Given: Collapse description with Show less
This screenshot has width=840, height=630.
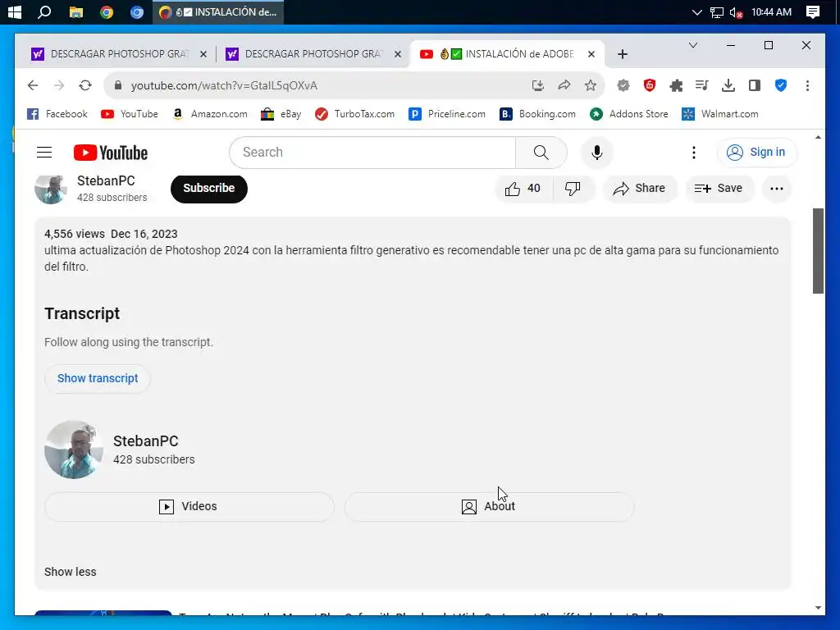Looking at the screenshot, I should point(71,572).
